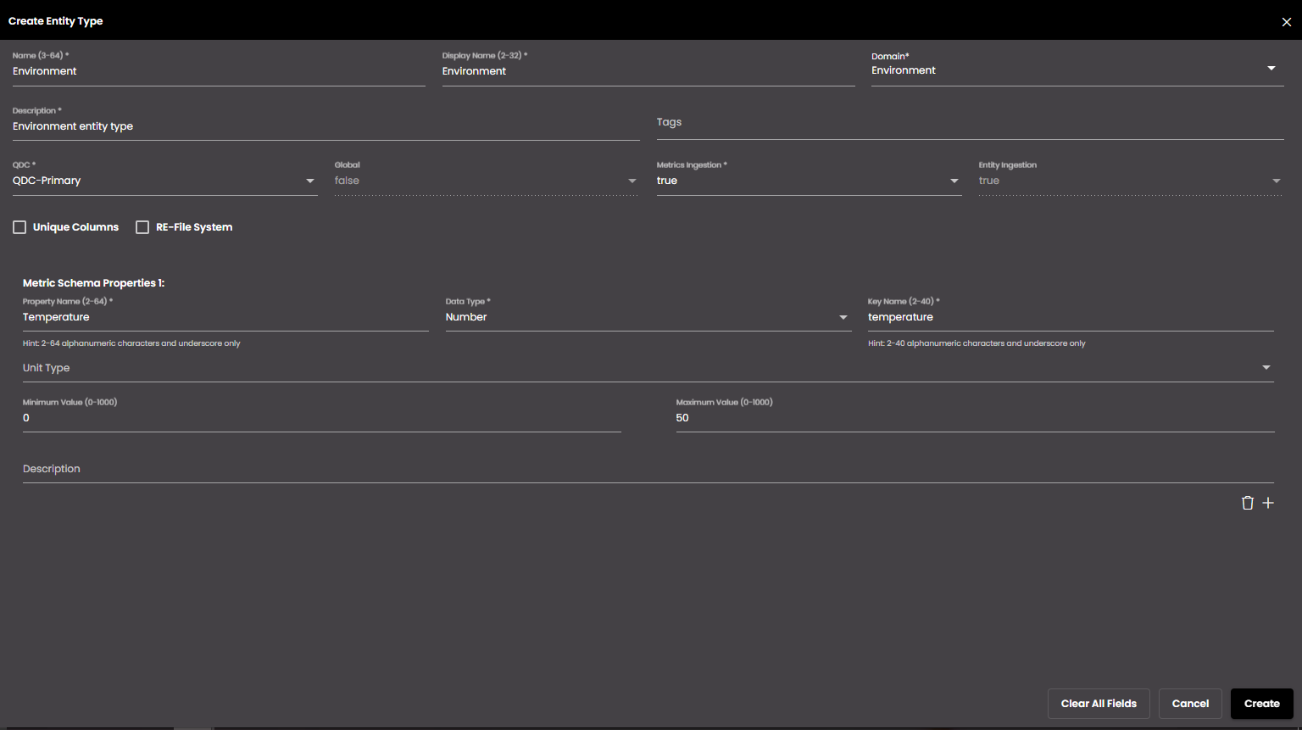Image resolution: width=1302 pixels, height=730 pixels.
Task: Click the Tags input field
Action: pos(971,123)
